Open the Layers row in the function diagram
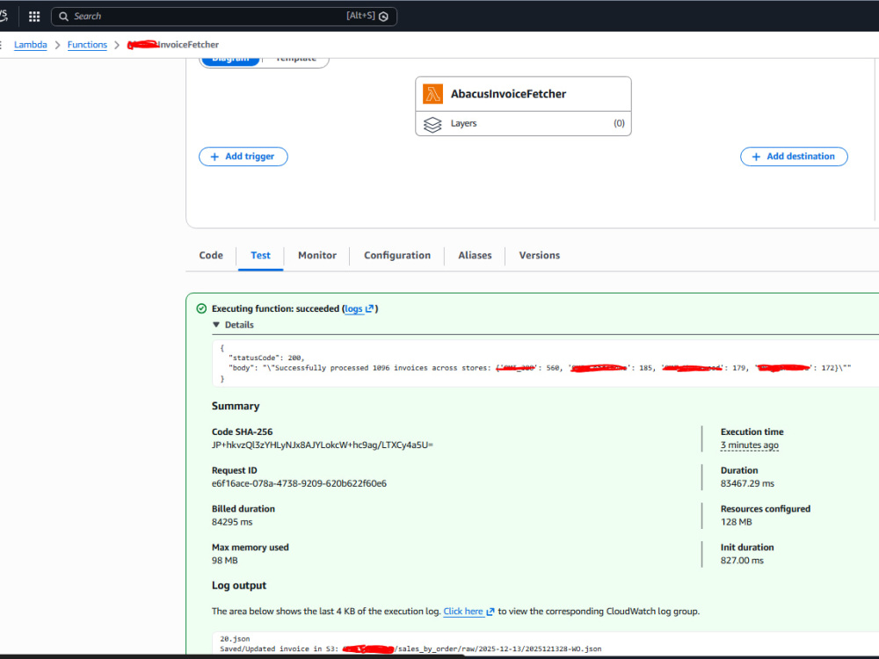The width and height of the screenshot is (879, 659). 523,123
